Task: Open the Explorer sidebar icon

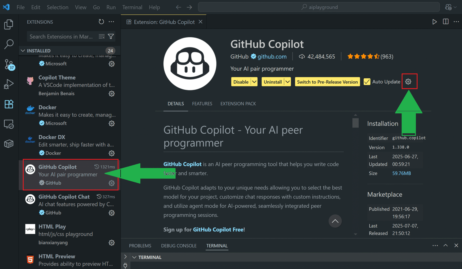Action: (9, 24)
